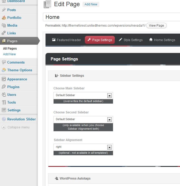Open the Choose Main Sidebar dropdown

click(x=83, y=95)
